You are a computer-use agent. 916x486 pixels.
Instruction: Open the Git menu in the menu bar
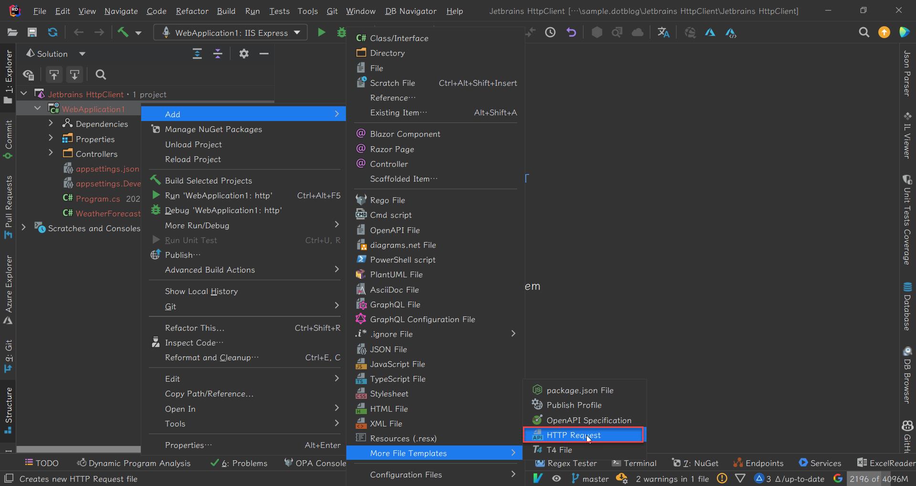332,11
